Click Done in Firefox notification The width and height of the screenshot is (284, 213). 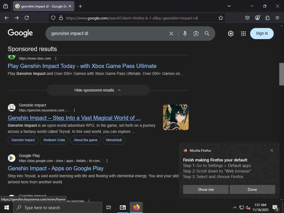coord(252,189)
